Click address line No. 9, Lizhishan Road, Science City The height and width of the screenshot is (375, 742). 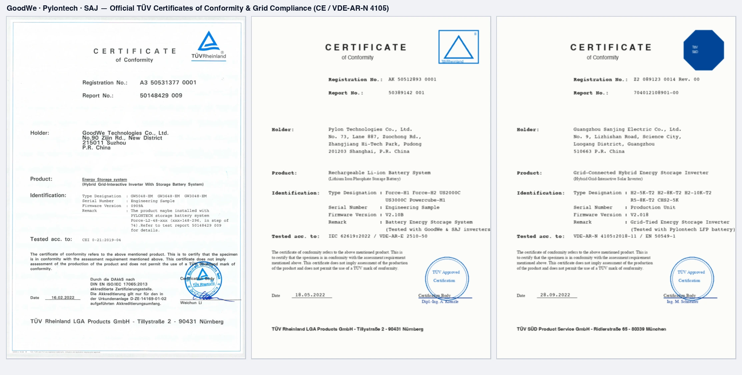click(x=627, y=137)
